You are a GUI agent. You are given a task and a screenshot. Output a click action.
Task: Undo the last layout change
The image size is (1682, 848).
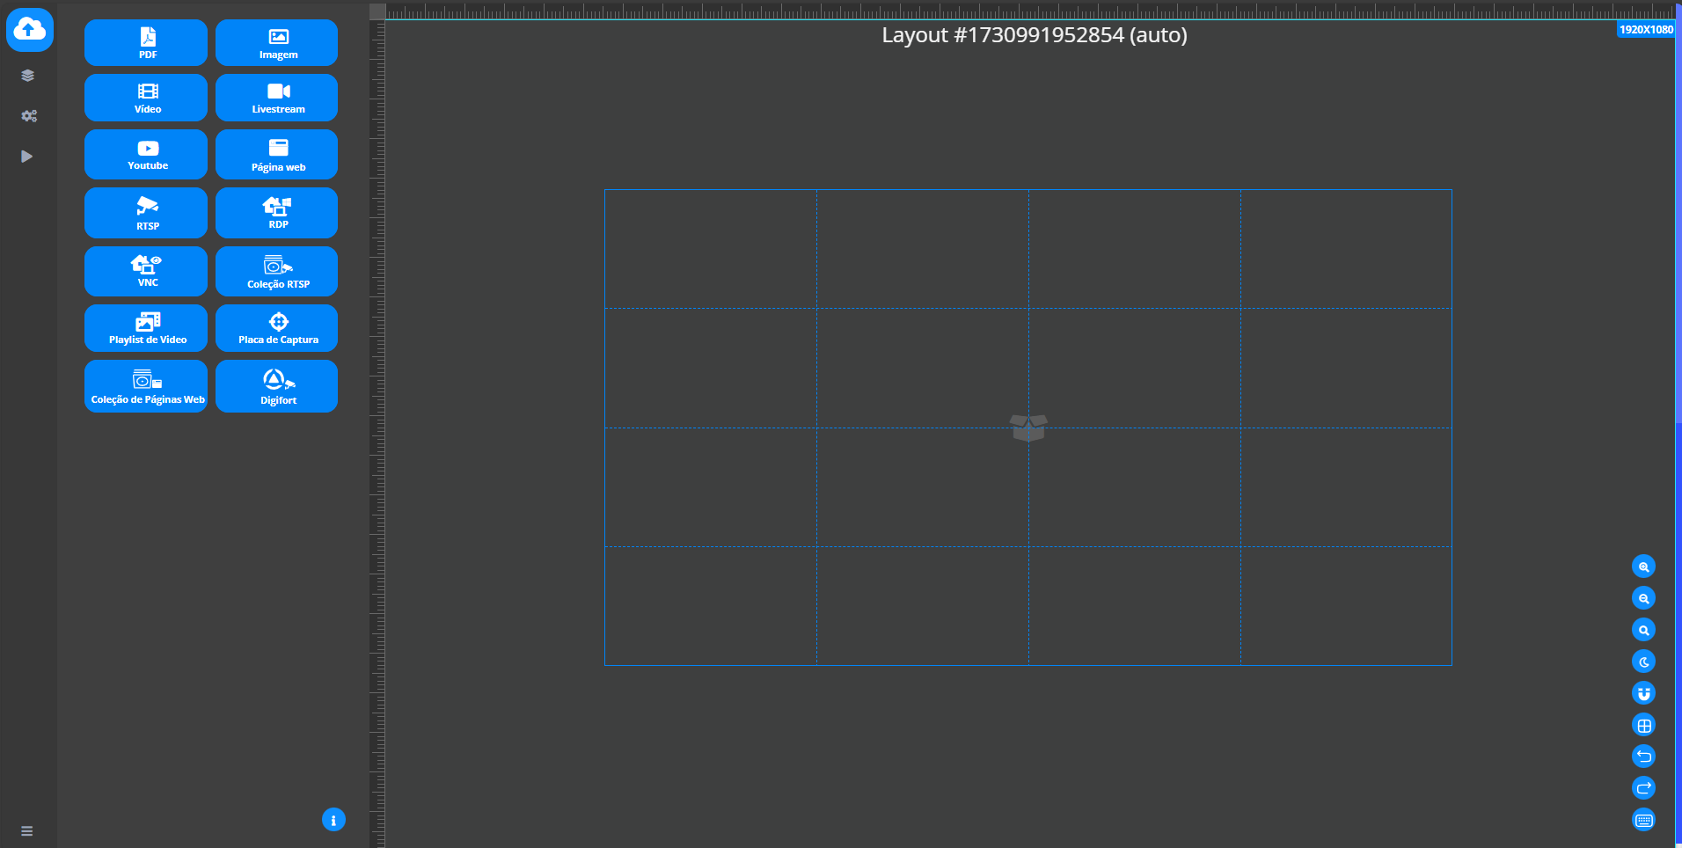[x=1643, y=757]
